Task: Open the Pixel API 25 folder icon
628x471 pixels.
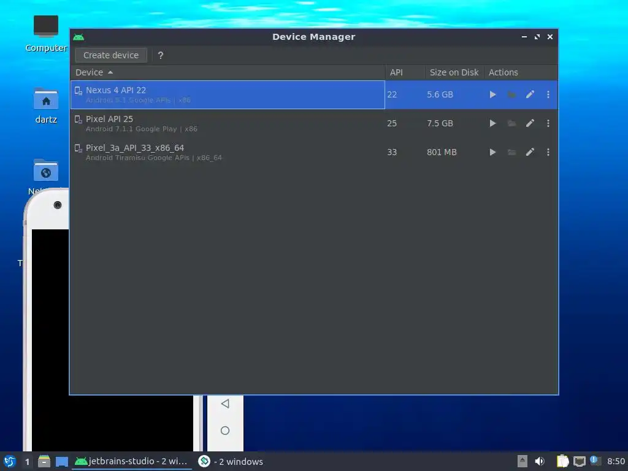Action: point(511,123)
